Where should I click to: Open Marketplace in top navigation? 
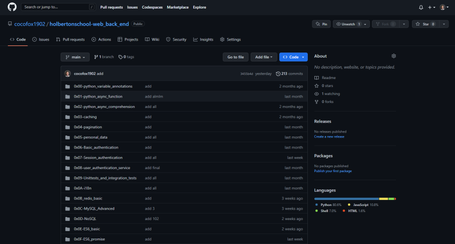click(x=178, y=7)
